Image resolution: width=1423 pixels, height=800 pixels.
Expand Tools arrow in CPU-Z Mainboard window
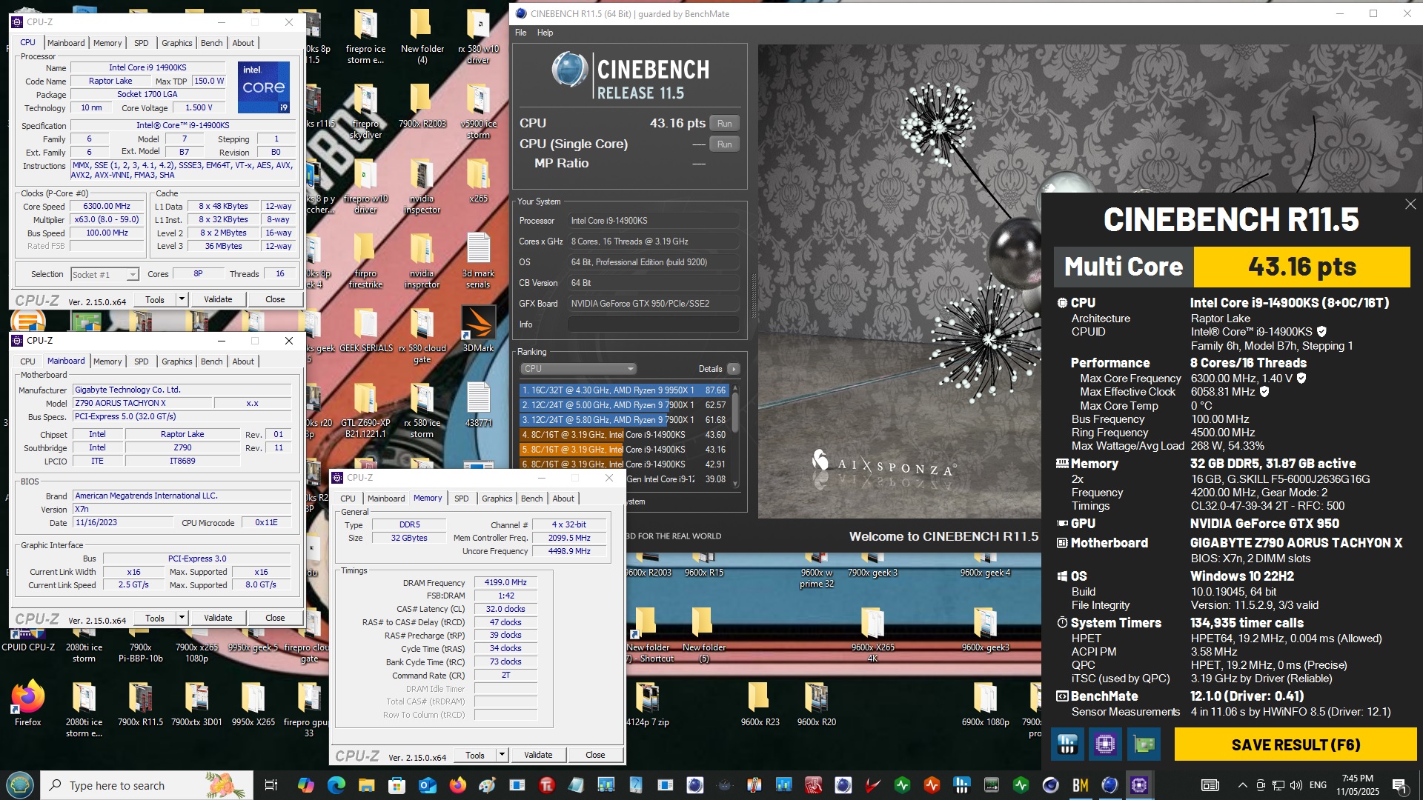click(x=182, y=618)
